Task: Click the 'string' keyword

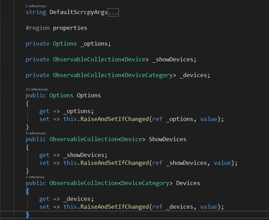Action: tap(36, 12)
